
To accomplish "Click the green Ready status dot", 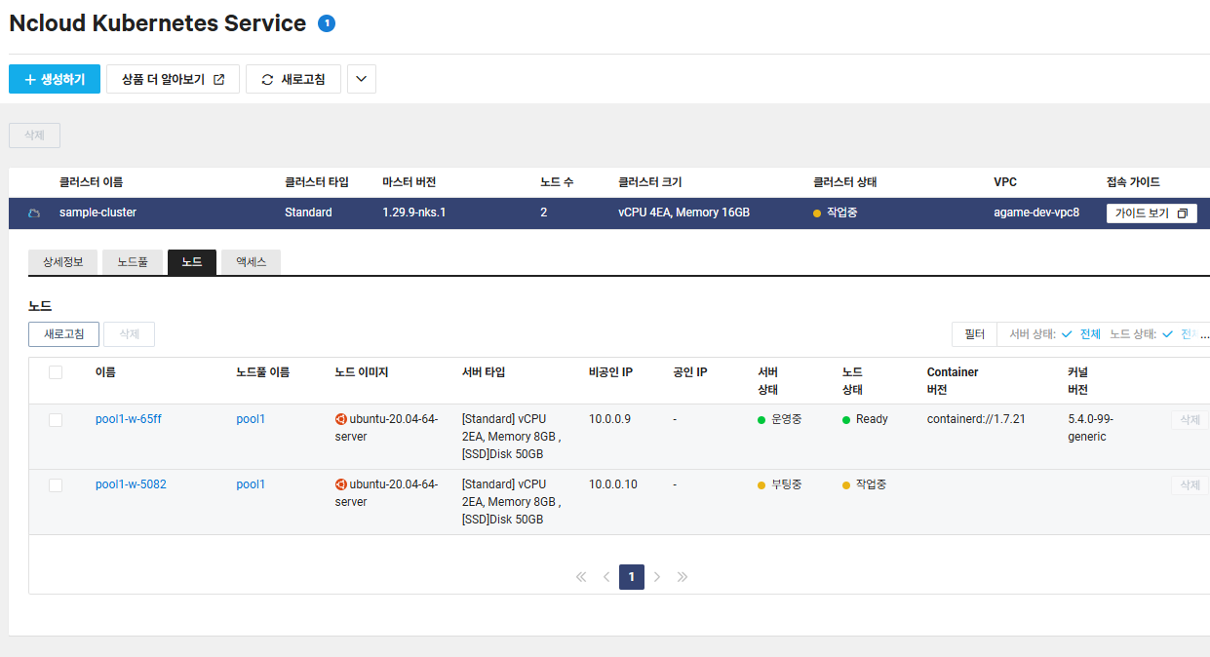I will coord(846,420).
